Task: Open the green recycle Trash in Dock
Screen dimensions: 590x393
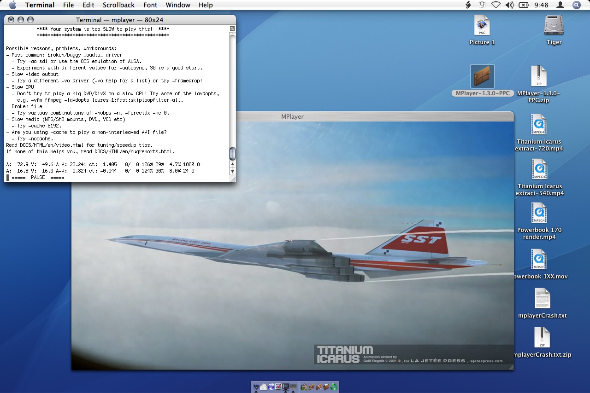Action: 334,387
